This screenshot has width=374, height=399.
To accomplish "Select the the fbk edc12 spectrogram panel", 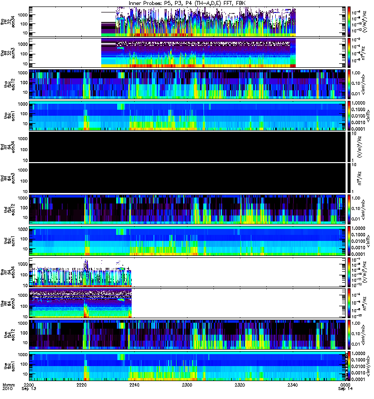I will click(x=187, y=335).
